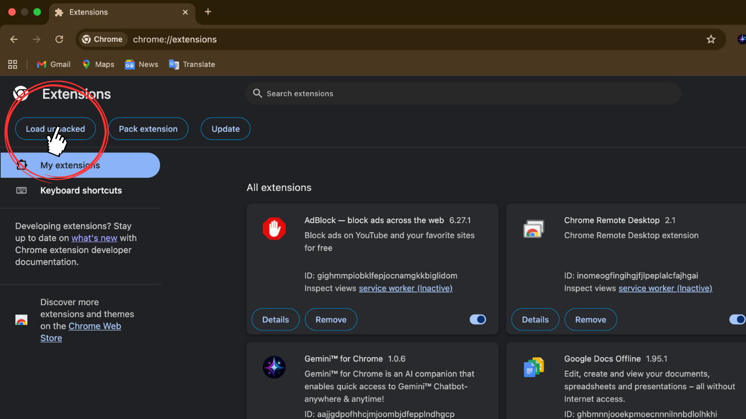Click the Google Docs Offline icon

(534, 367)
